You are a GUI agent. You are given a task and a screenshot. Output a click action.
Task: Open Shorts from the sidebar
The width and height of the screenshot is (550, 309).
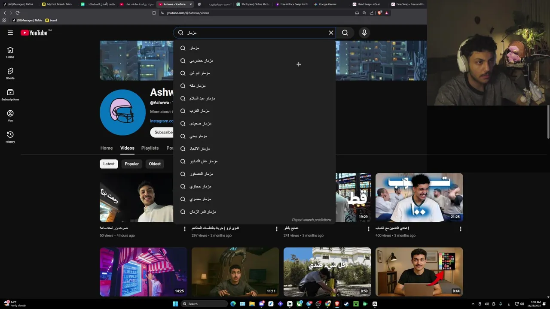coord(10,73)
